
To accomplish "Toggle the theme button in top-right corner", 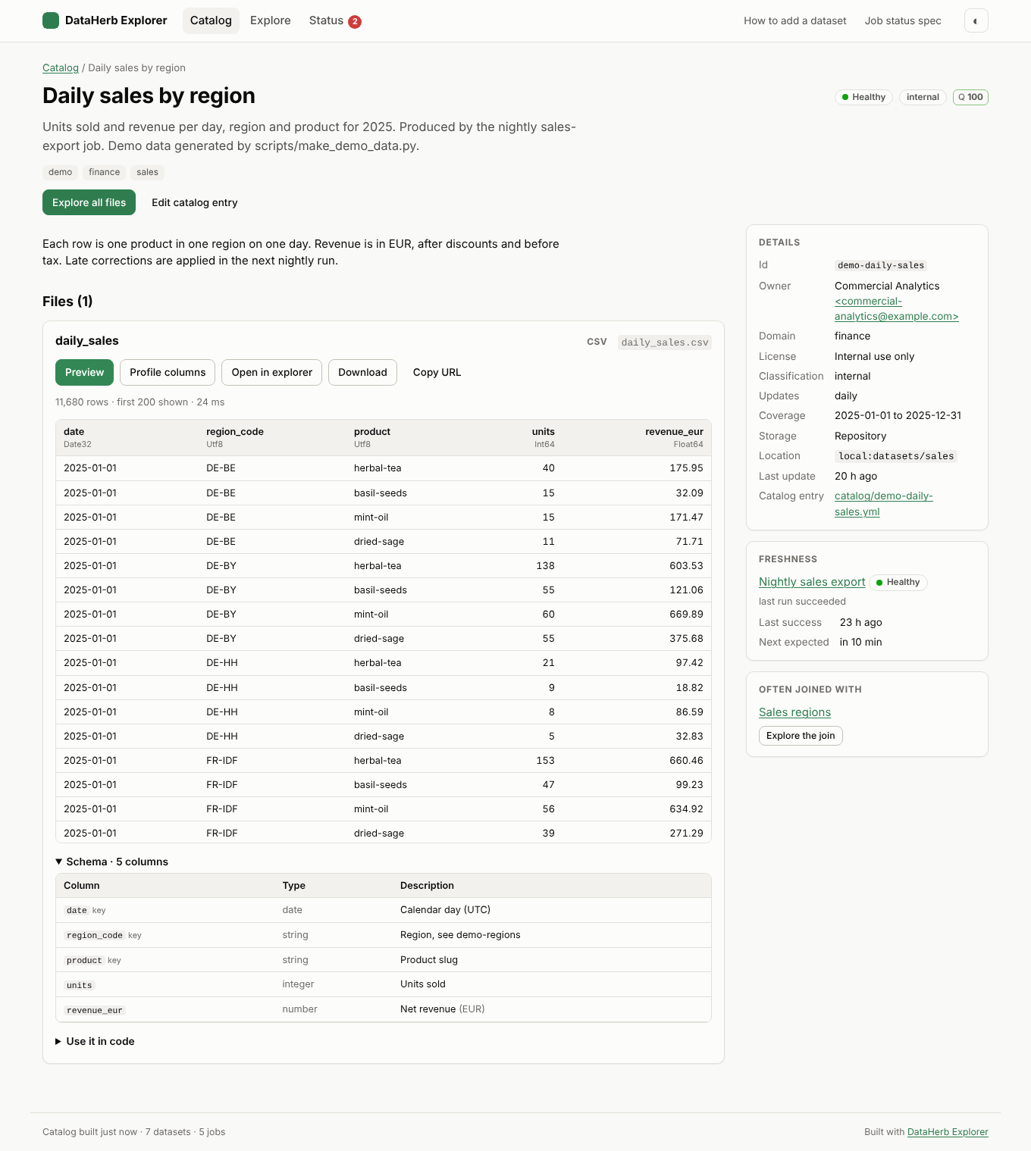I will coord(976,20).
